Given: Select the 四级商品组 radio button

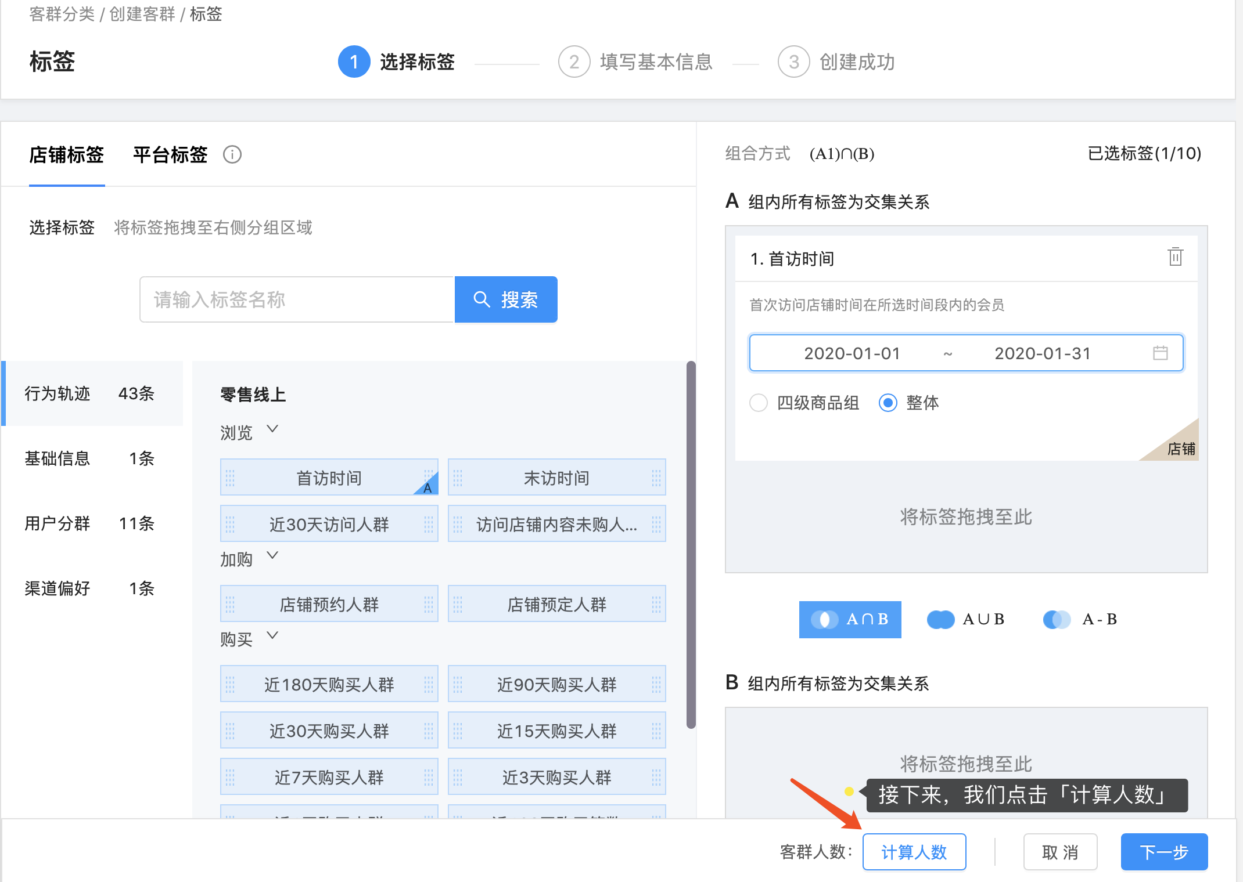Looking at the screenshot, I should pos(759,402).
